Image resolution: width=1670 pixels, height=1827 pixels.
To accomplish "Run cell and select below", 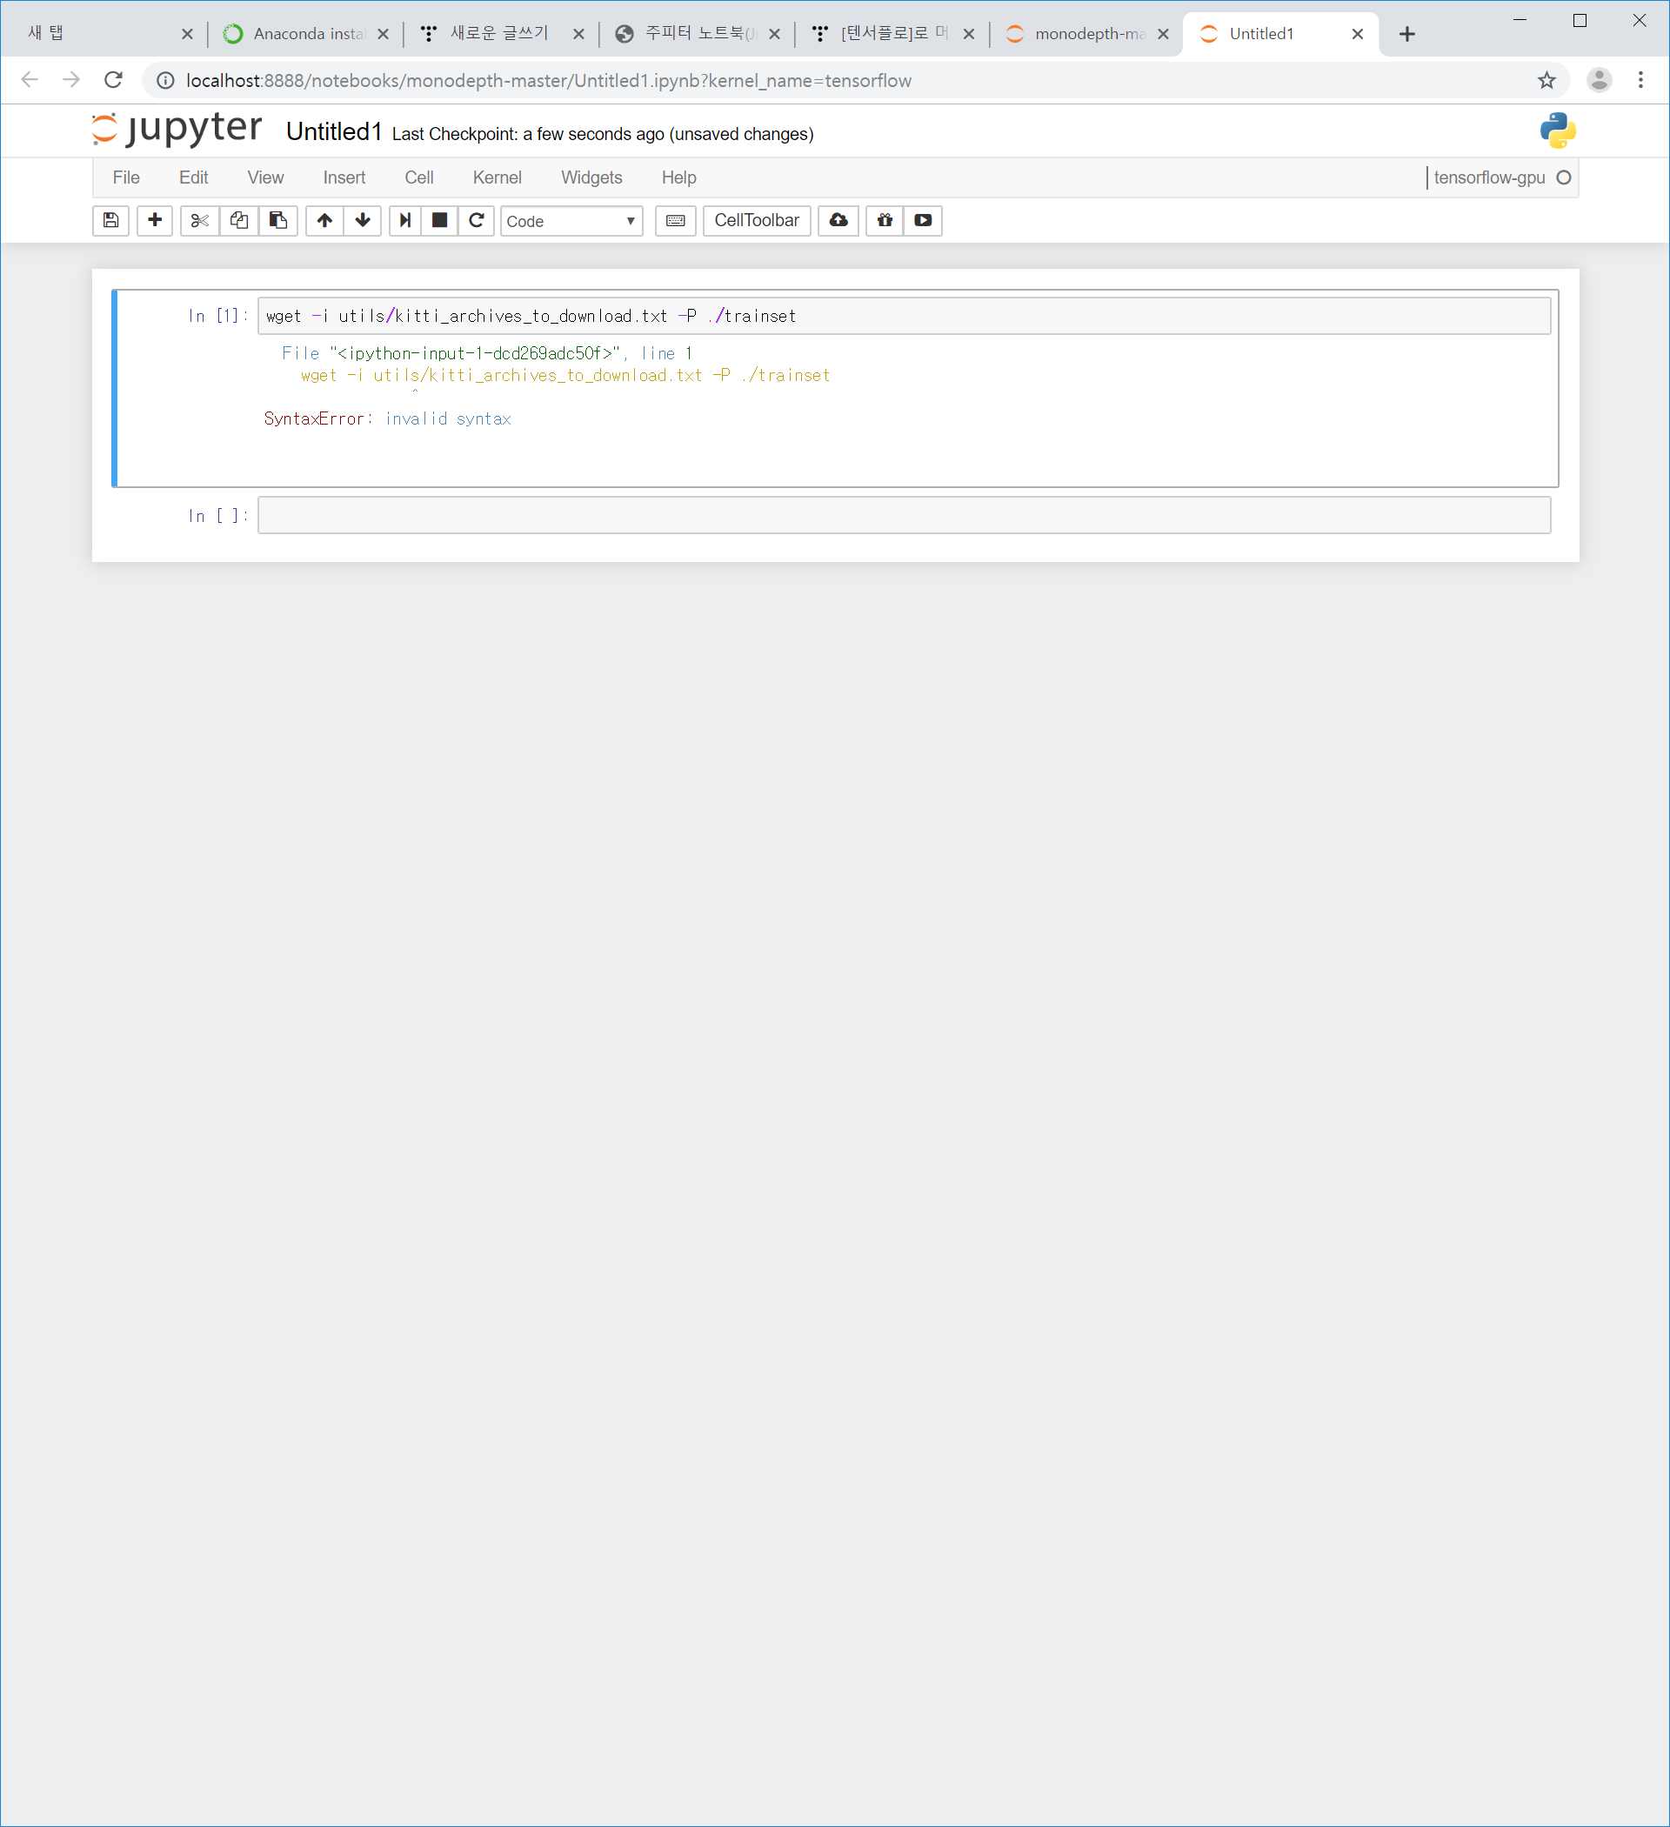I will (x=405, y=220).
